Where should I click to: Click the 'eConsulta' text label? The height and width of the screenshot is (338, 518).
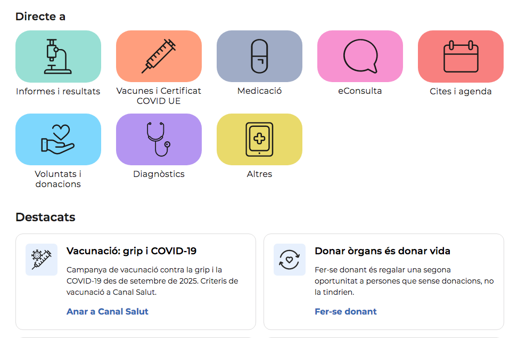360,91
